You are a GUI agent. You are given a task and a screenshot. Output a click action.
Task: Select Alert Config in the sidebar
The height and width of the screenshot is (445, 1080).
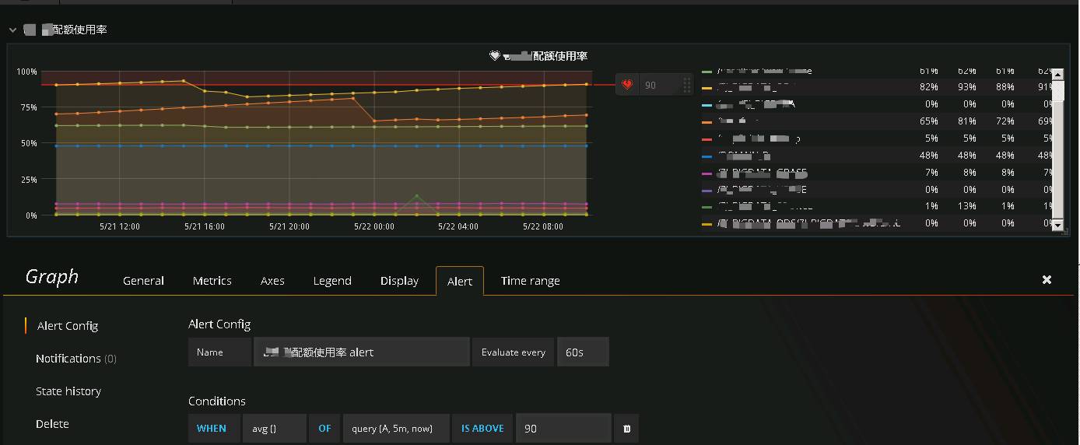pyautogui.click(x=68, y=326)
